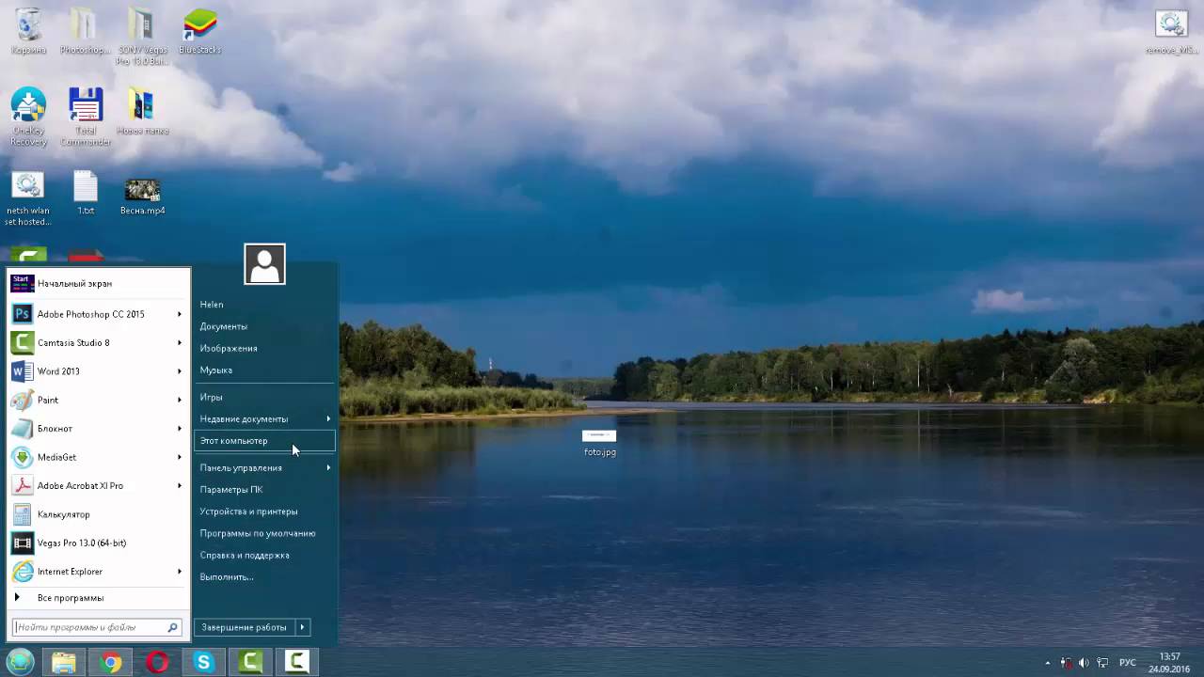Viewport: 1204px width, 677px height.
Task: Expand the Internet Explorer jump list arrow
Action: point(179,572)
